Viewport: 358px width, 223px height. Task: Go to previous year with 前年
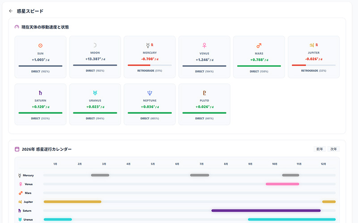pyautogui.click(x=320, y=149)
